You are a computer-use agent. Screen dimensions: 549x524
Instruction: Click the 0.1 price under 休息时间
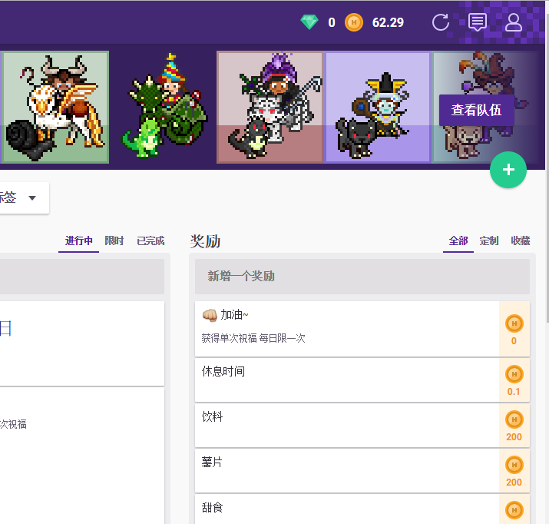click(514, 392)
